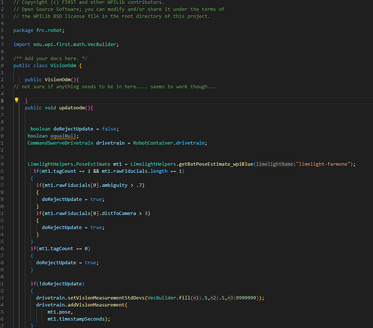The image size is (373, 328).
Task: Click 'false' in doRejectUpdate declaration
Action: click(x=109, y=129)
